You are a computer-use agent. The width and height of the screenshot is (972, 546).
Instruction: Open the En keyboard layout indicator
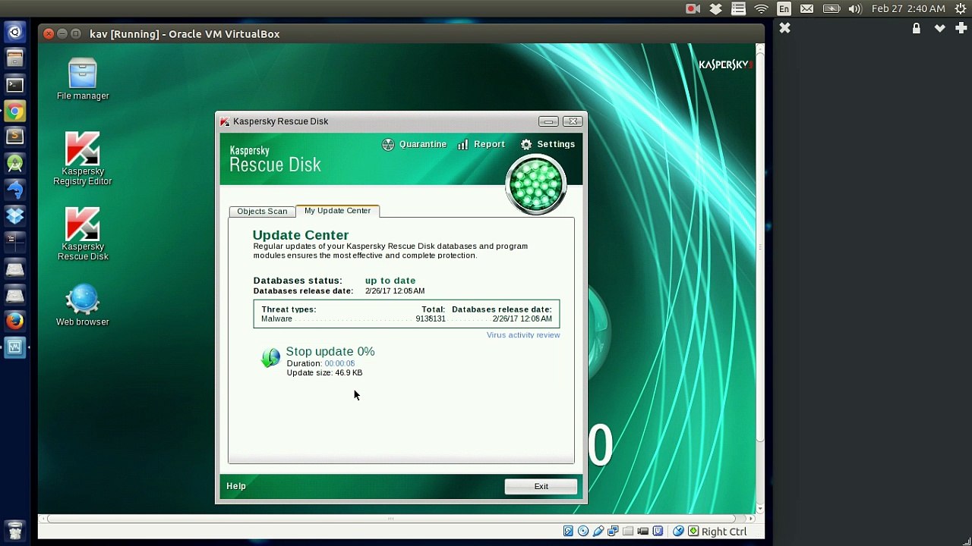pyautogui.click(x=784, y=9)
